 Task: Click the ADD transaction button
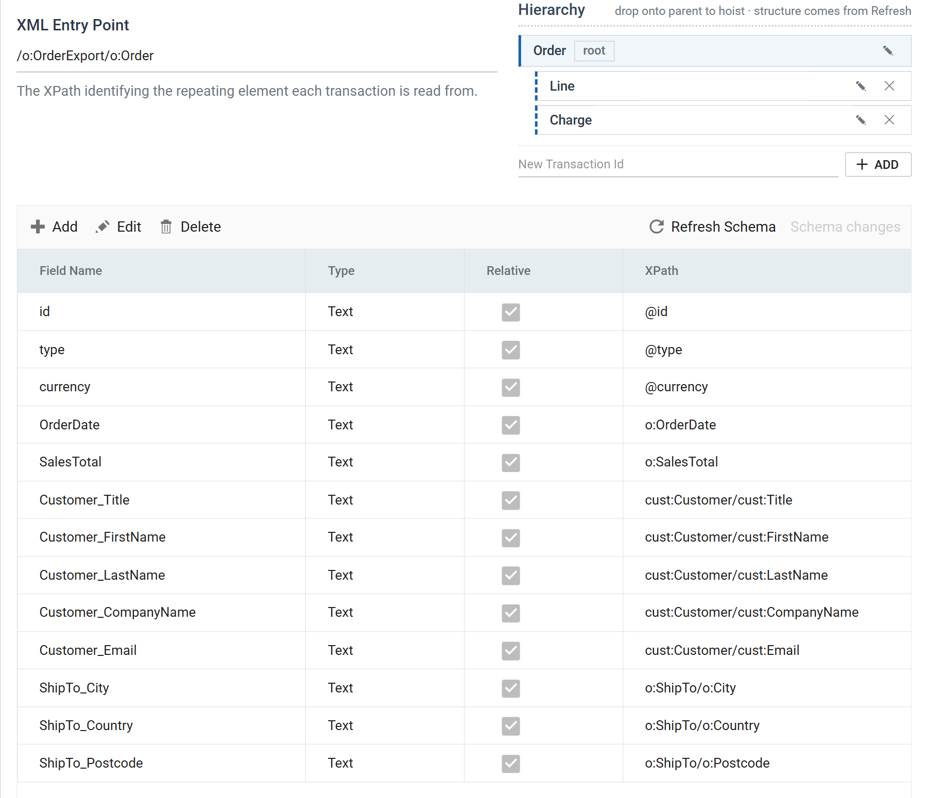tap(878, 165)
